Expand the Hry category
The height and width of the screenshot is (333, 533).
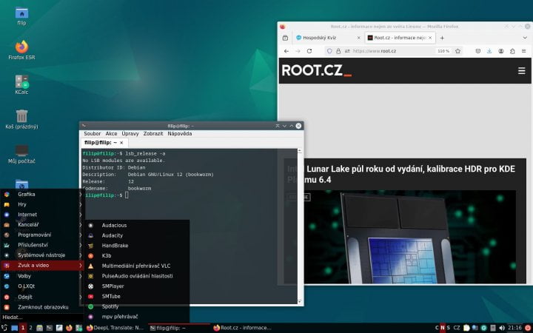click(x=41, y=204)
